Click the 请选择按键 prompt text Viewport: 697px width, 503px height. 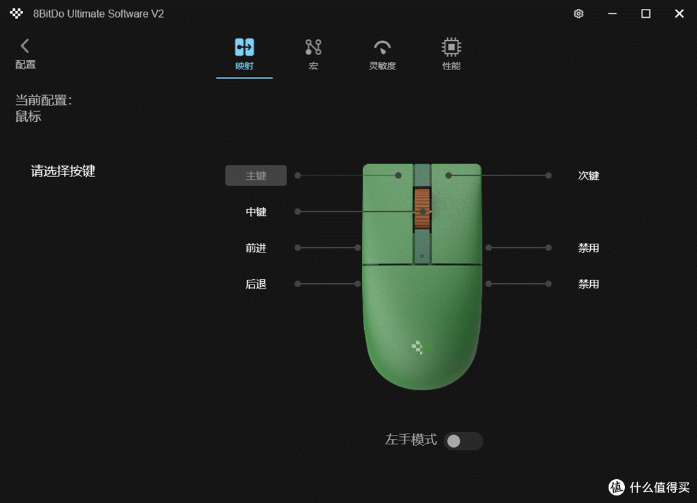pos(63,171)
